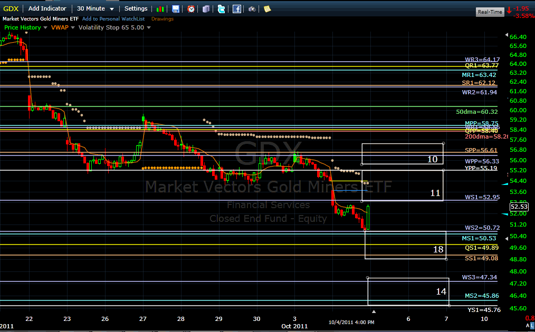Expand the VWAP indicator dropdown arrow
Image resolution: width=535 pixels, height=332 pixels.
tap(73, 27)
